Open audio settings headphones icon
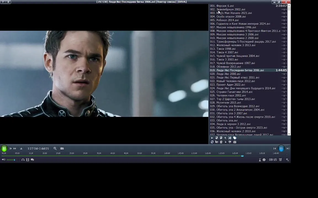Screen dimensions: 318x198 pos(23,159)
